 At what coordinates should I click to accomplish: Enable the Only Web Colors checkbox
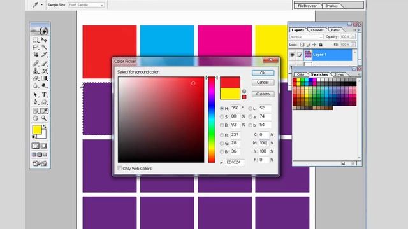pyautogui.click(x=120, y=169)
